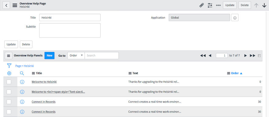This screenshot has height=117, width=269.
Task: Click the Delete button below Subtitle
Action: 26,44
